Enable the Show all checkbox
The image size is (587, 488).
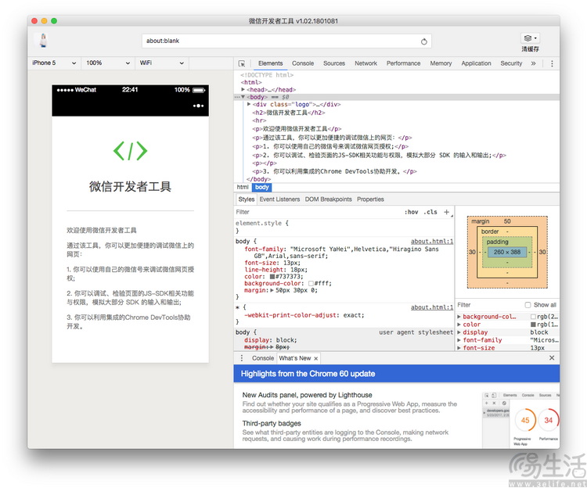(528, 305)
